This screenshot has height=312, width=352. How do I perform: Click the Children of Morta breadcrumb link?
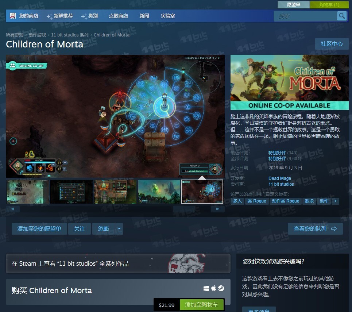tap(112, 35)
